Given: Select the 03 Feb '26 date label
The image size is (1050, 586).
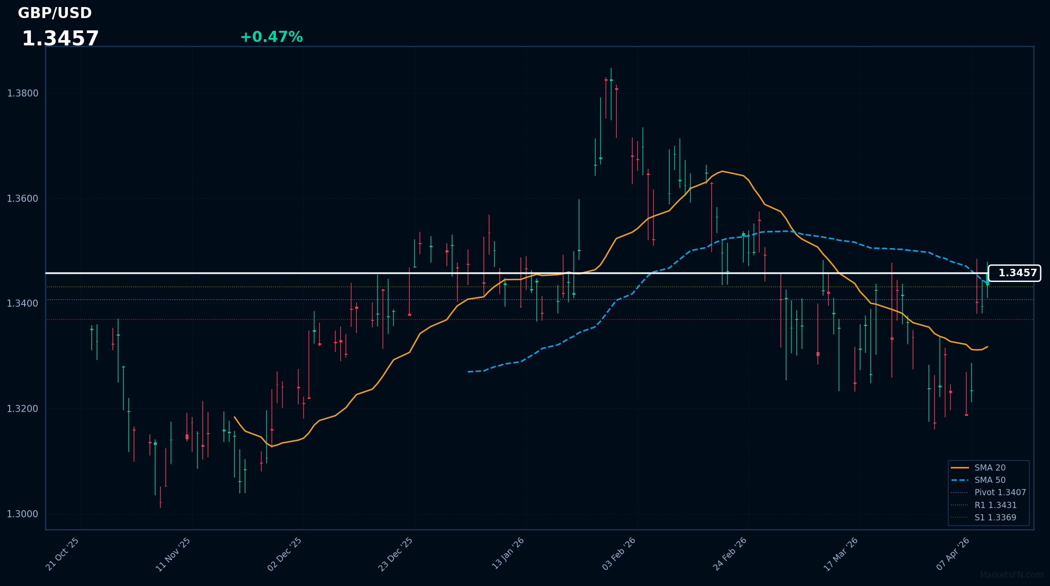Looking at the screenshot, I should [x=619, y=554].
